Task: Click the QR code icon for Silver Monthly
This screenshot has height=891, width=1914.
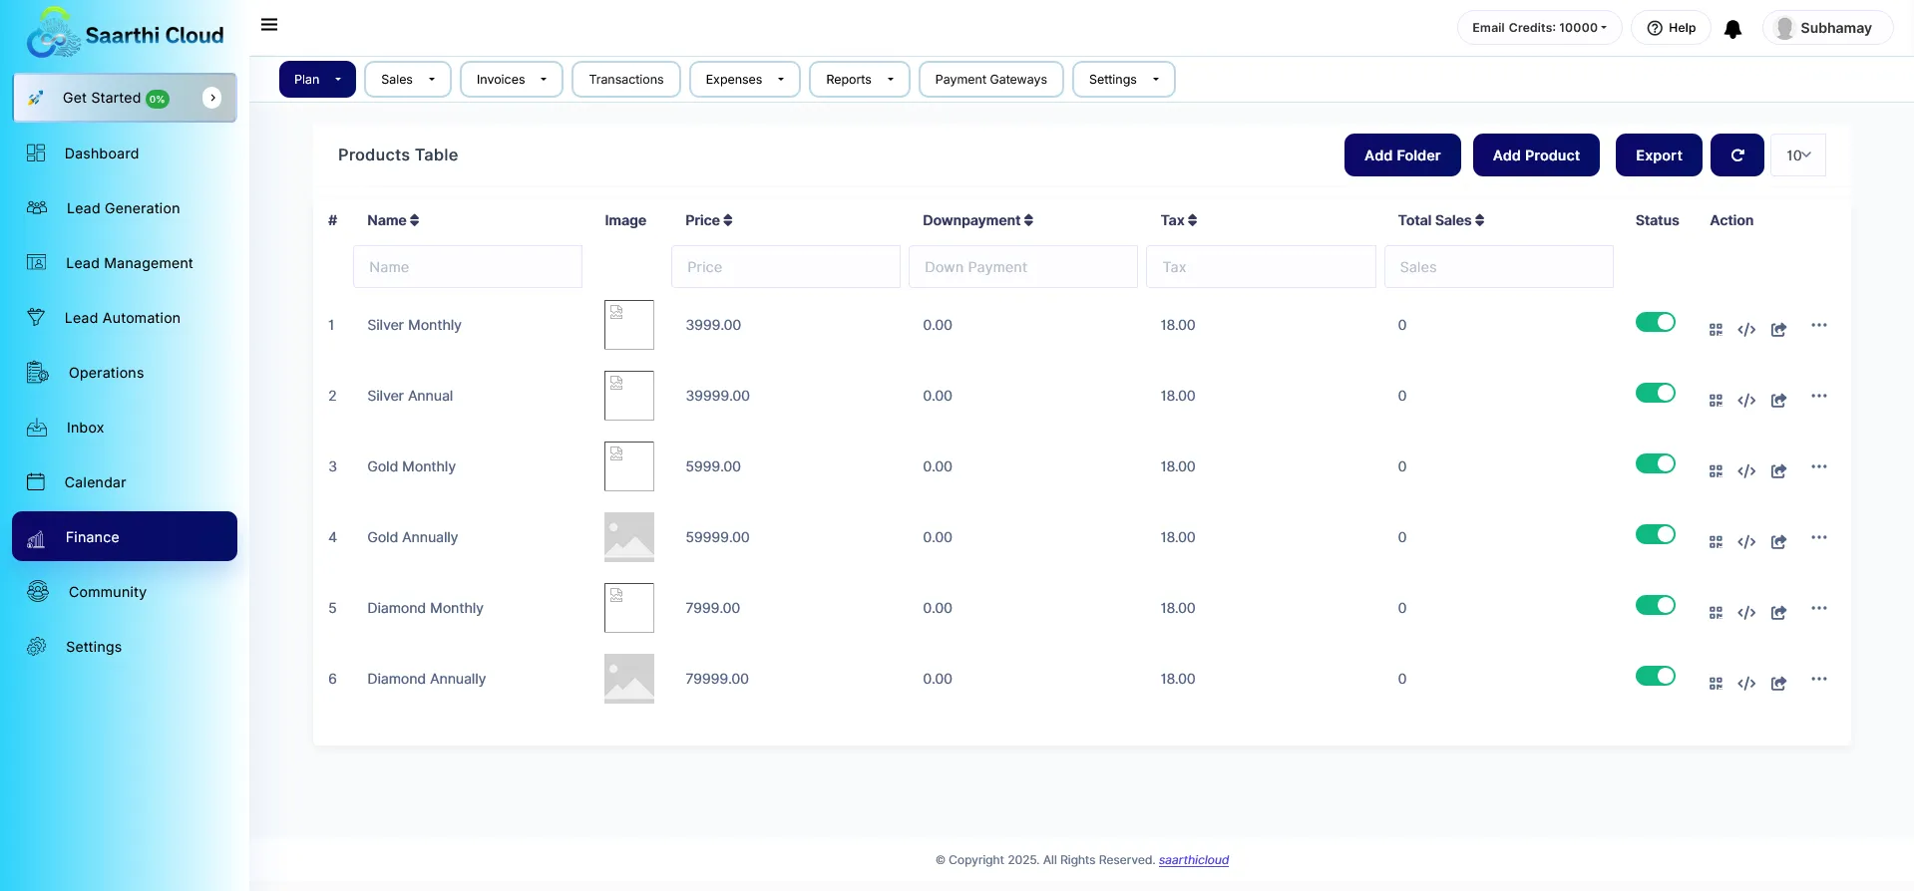Action: [x=1716, y=330]
